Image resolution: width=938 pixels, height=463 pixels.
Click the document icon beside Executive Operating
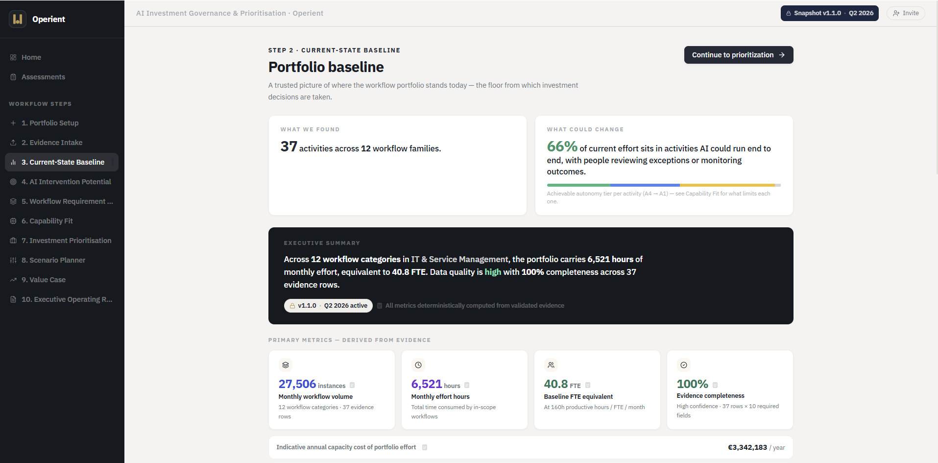13,299
